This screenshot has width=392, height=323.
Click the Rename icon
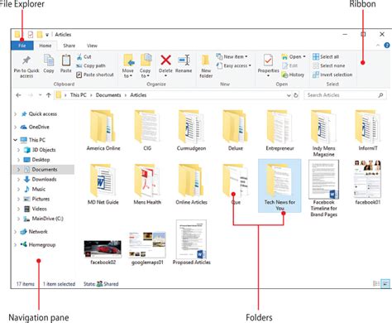pyautogui.click(x=184, y=60)
